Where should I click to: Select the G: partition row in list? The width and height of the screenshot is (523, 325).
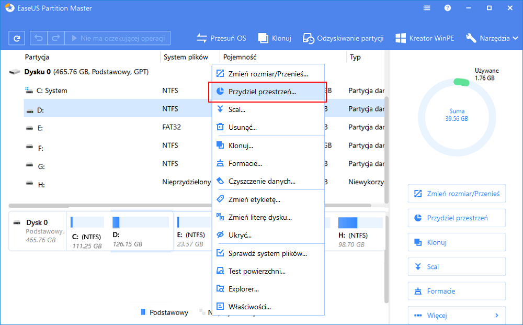(118, 164)
